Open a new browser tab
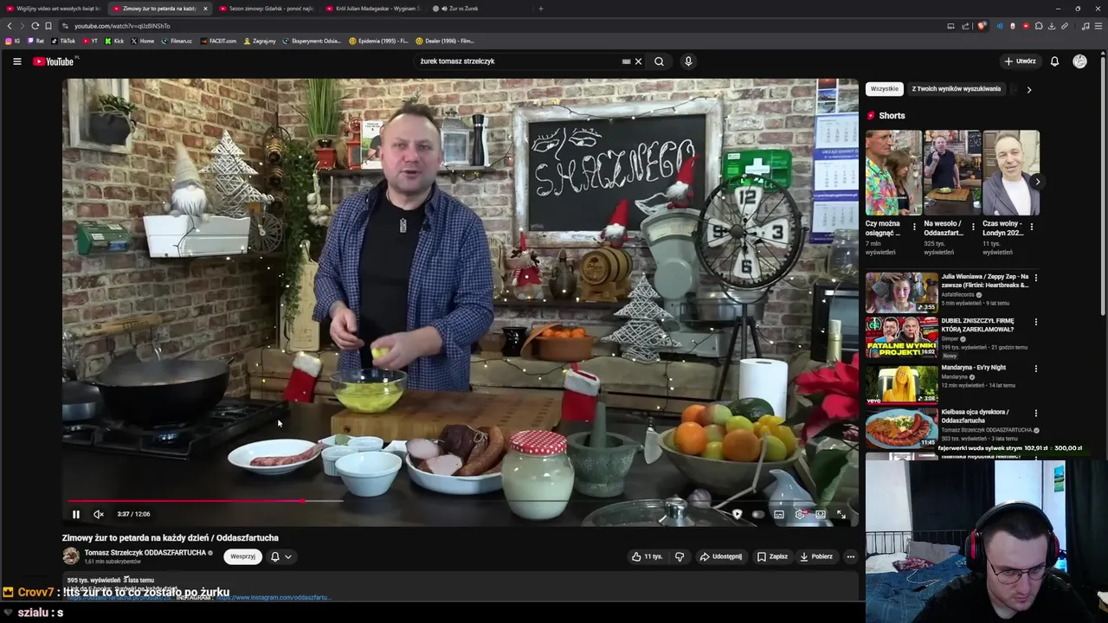1108x623 pixels. (541, 9)
